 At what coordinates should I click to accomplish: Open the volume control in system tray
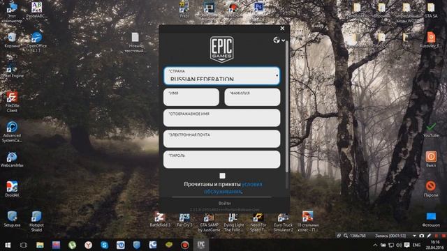tap(399, 245)
